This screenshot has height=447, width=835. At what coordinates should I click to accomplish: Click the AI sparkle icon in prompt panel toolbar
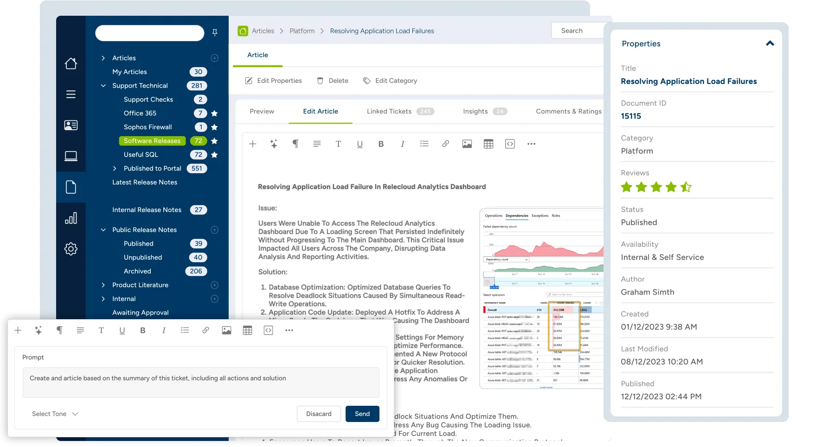click(x=39, y=330)
